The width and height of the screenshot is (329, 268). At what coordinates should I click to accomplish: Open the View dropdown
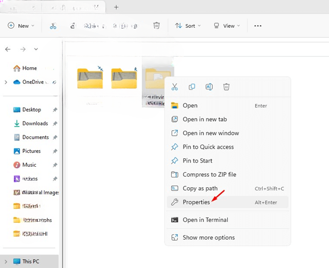coord(227,26)
